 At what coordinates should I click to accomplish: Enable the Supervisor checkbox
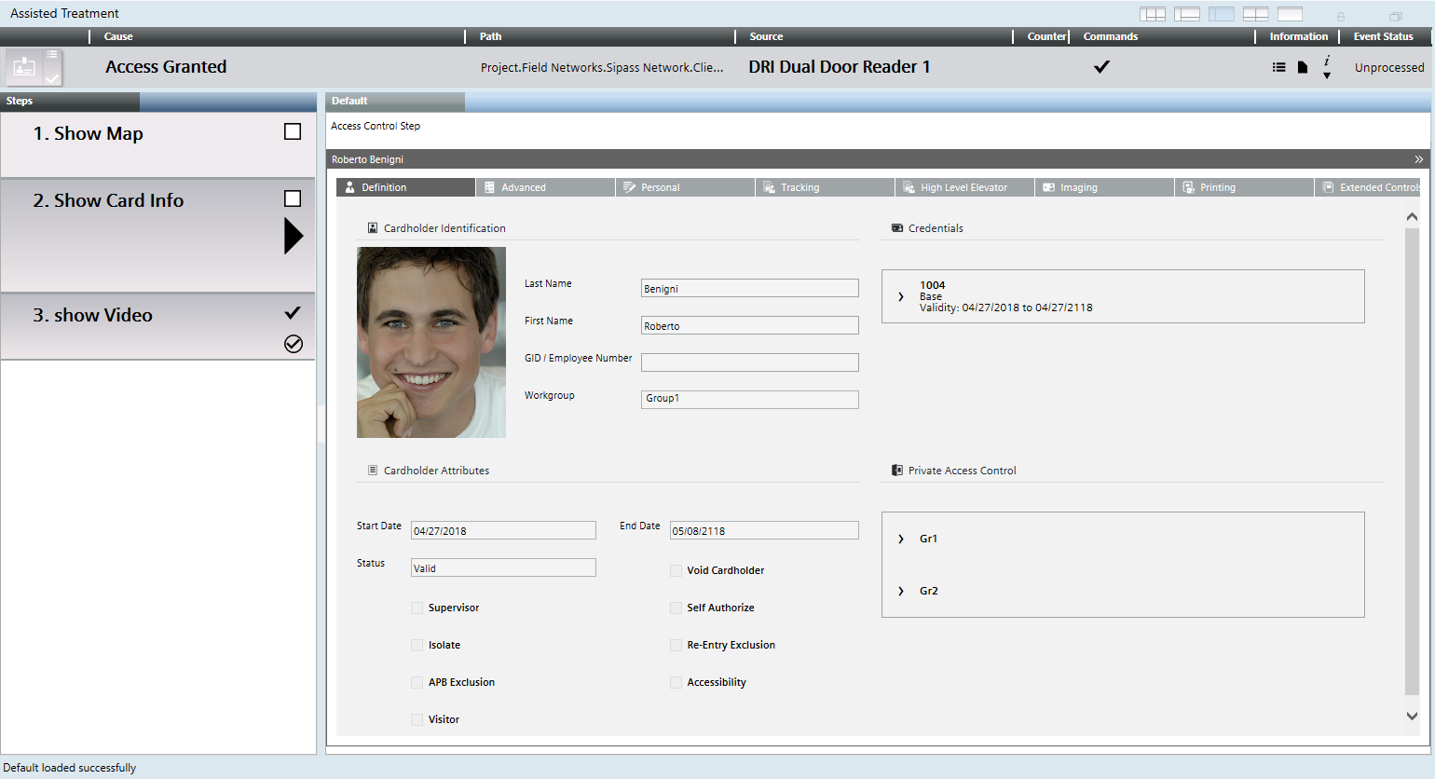[x=417, y=608]
